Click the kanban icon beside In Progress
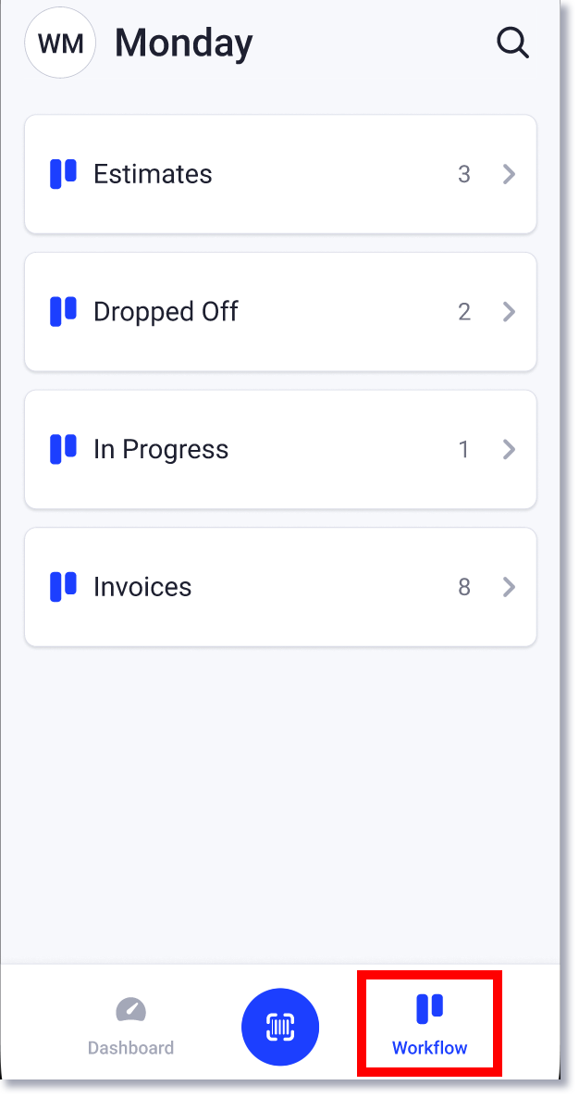This screenshot has height=1098, width=579. pos(62,449)
